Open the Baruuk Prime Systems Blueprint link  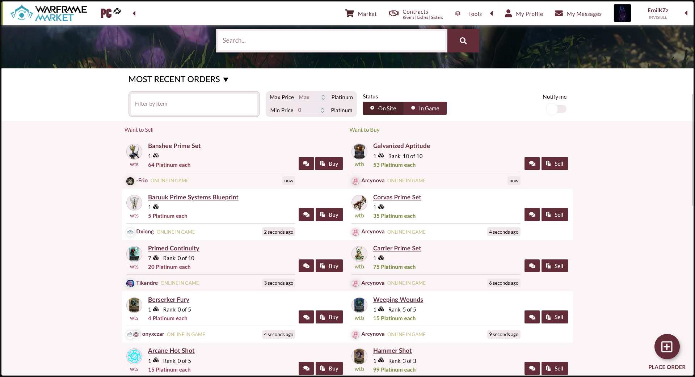(x=193, y=197)
